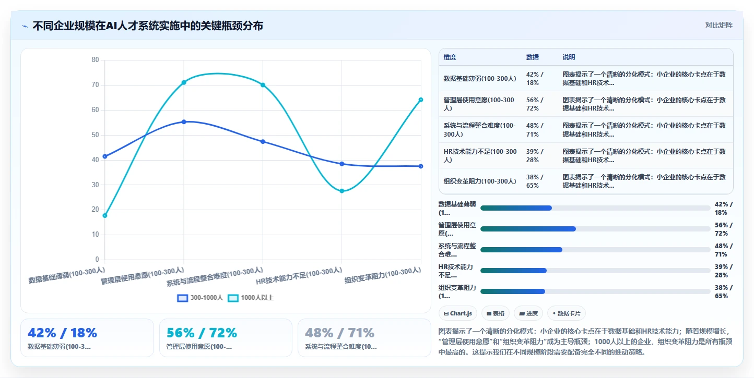Click the Chart.js tag chip
Viewport: 754px width, 378px height.
(457, 313)
